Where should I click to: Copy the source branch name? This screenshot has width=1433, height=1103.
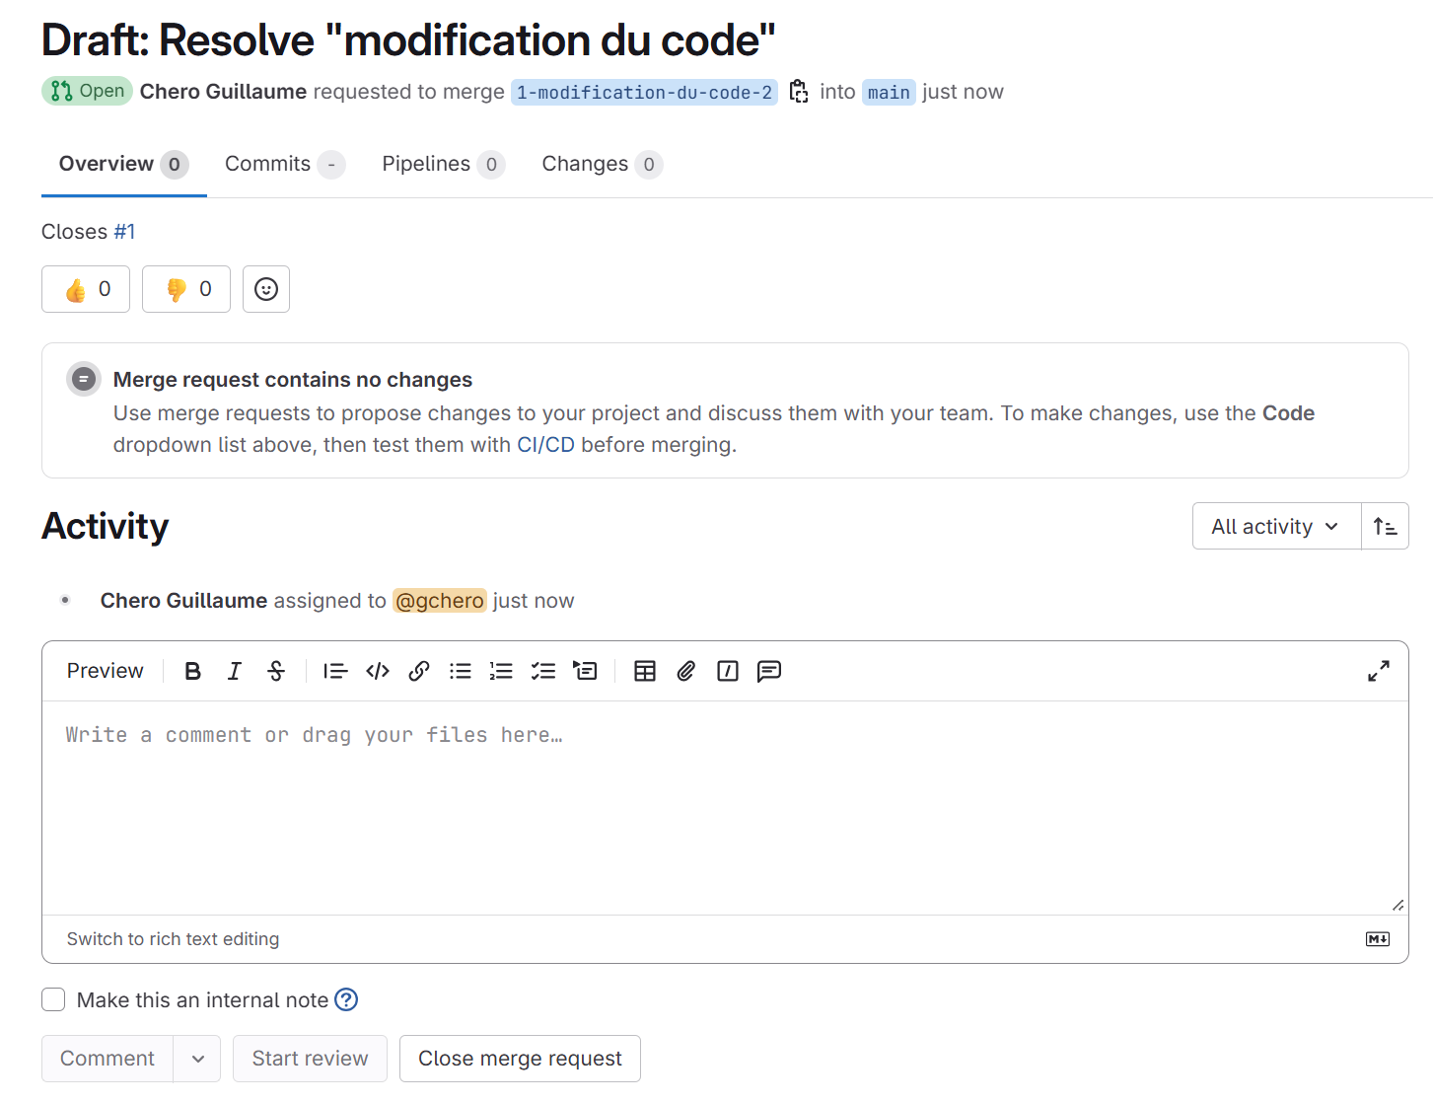799,92
